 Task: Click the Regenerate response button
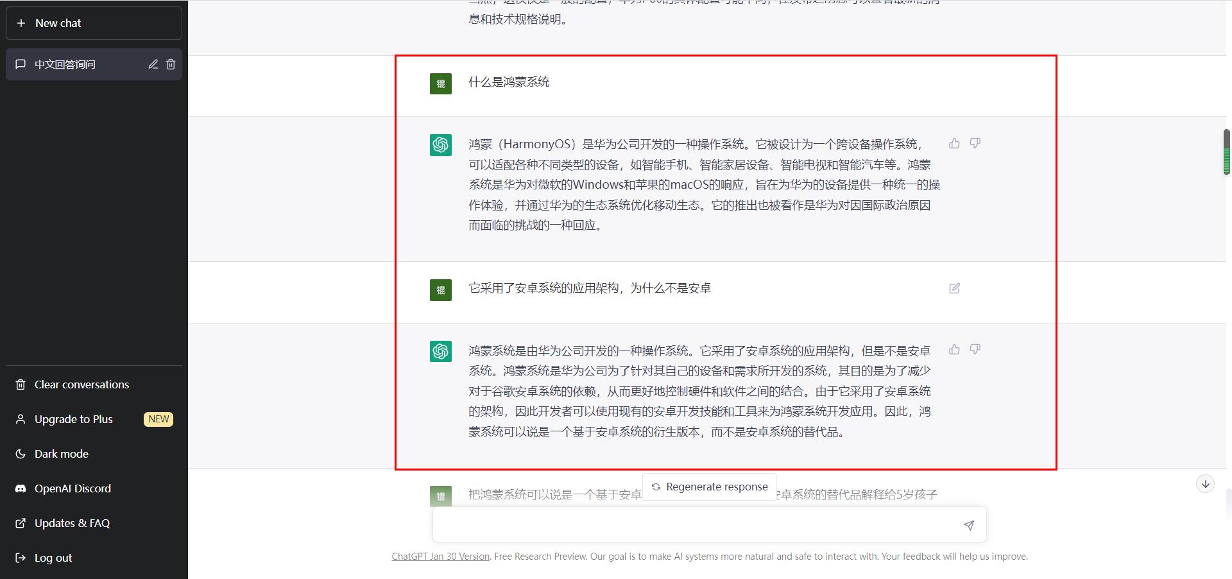709,487
